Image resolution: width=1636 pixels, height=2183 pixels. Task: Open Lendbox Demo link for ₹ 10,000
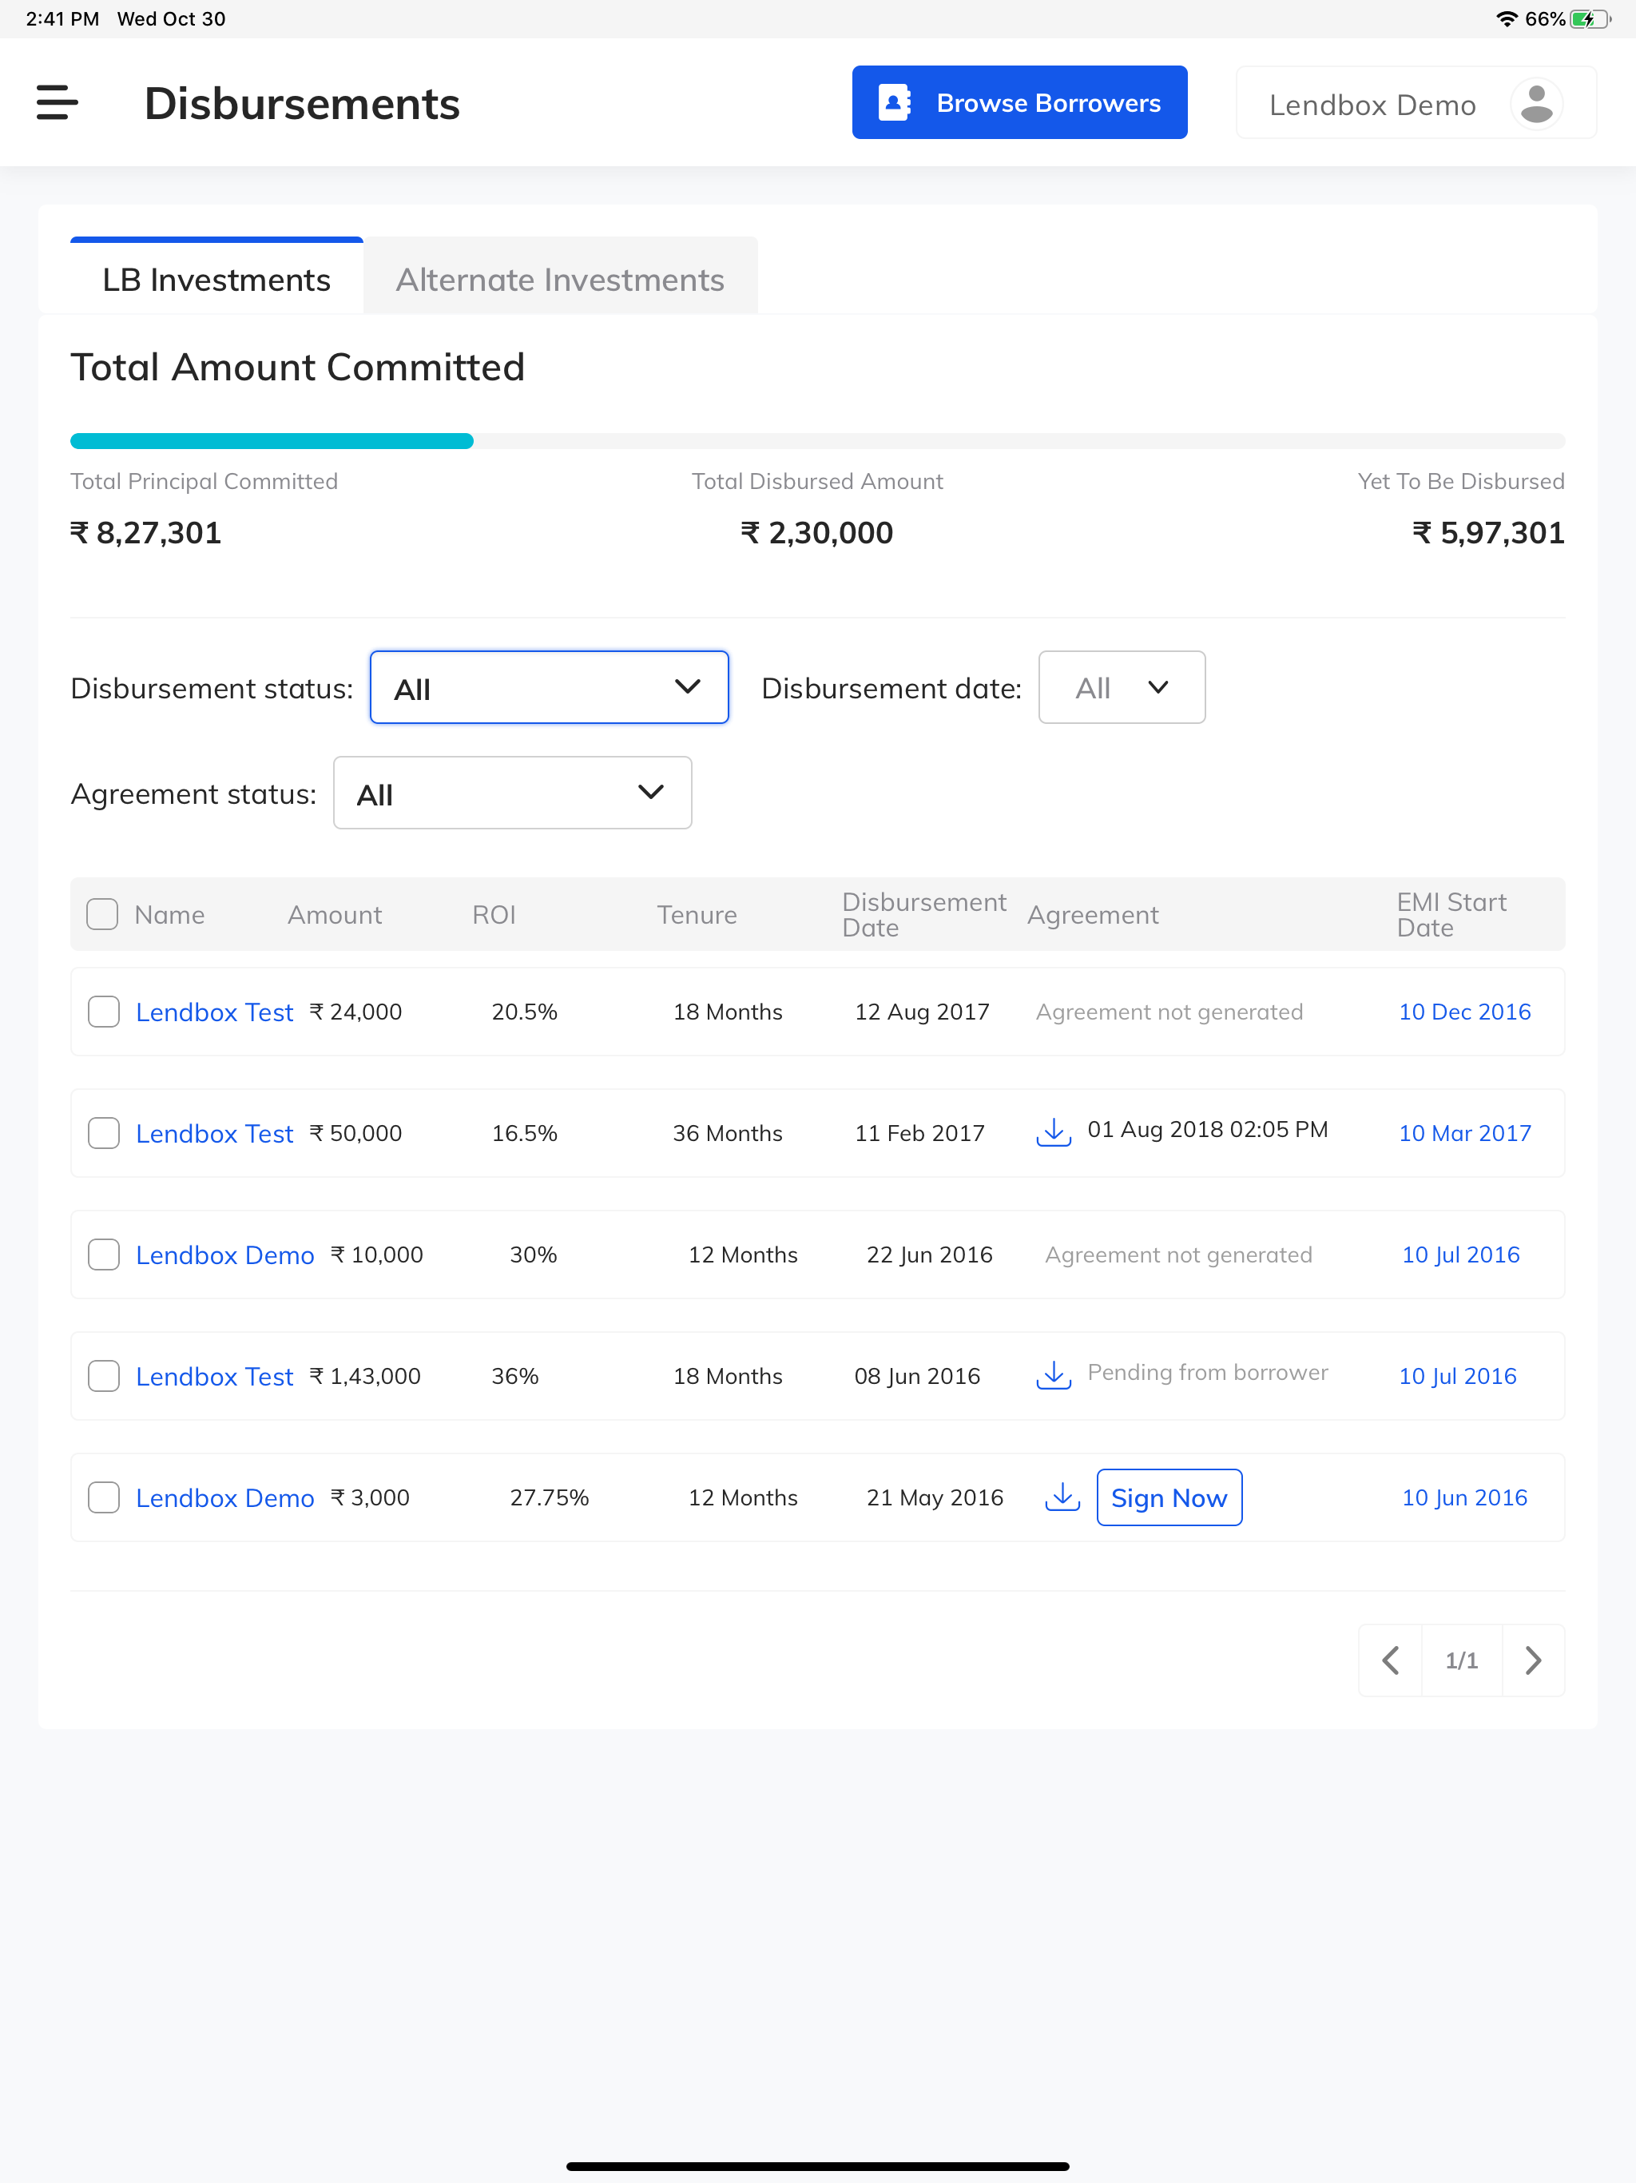click(x=225, y=1255)
